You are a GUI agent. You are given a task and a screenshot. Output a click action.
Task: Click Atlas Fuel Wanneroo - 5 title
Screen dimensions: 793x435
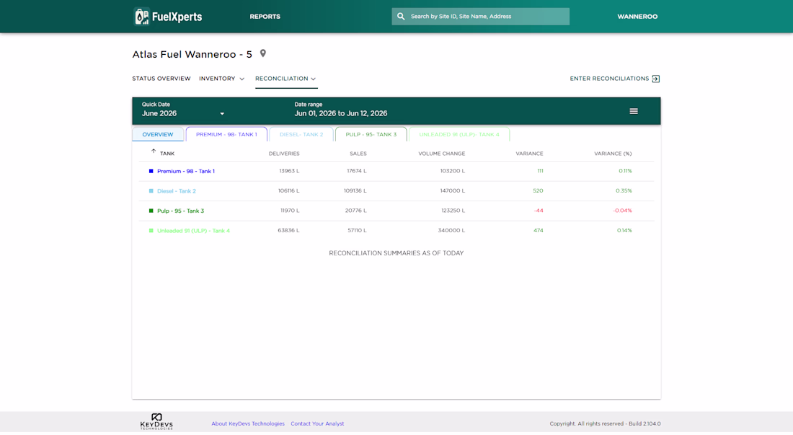(192, 54)
